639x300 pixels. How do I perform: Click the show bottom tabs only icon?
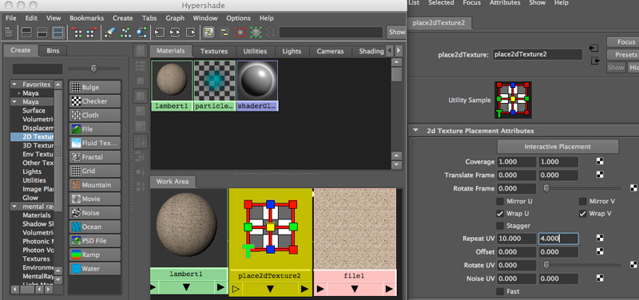pos(42,32)
